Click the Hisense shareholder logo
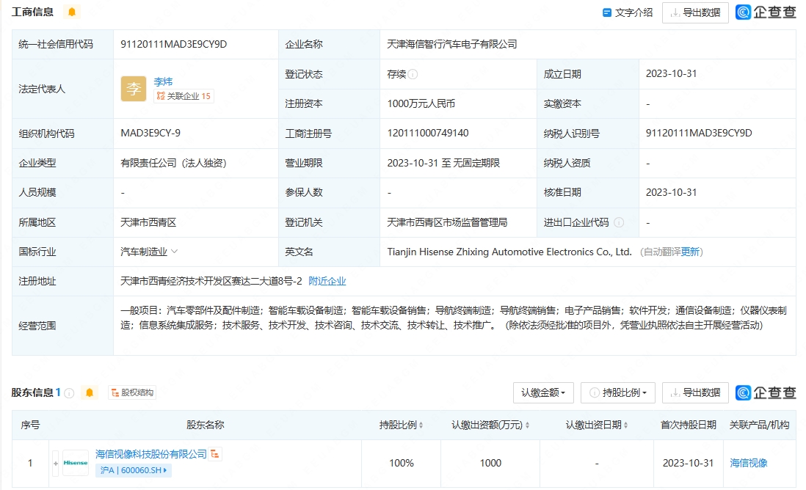 [x=76, y=463]
